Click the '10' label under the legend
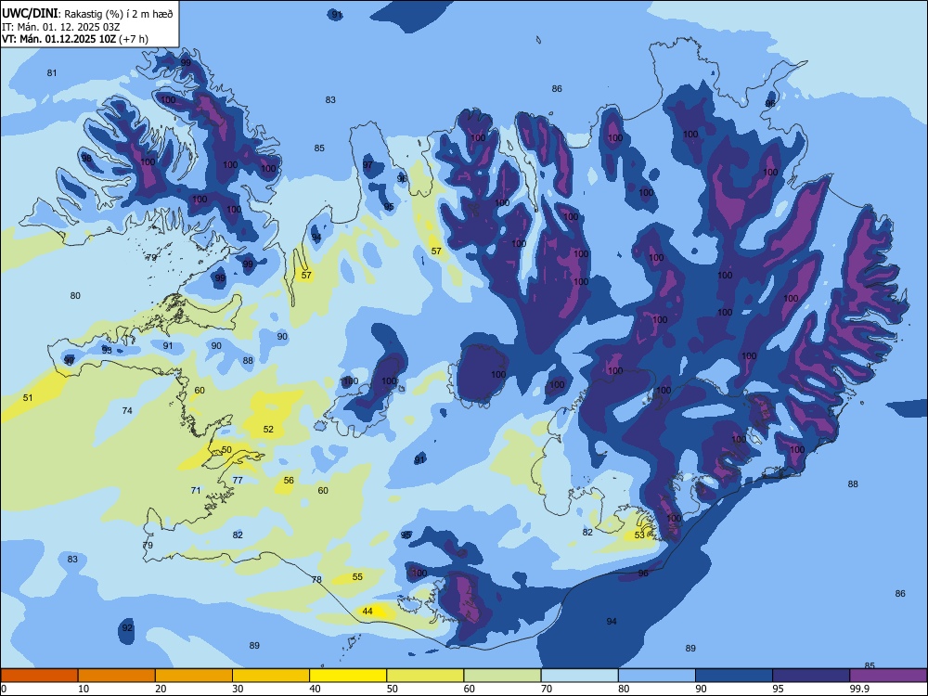 pyautogui.click(x=84, y=689)
